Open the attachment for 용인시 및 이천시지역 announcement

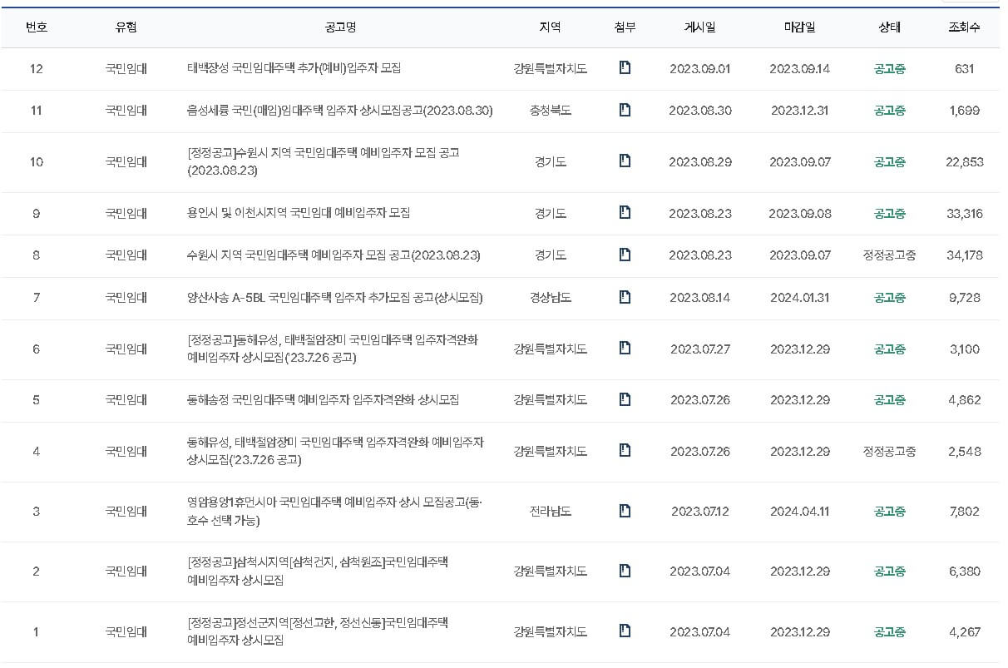tap(625, 213)
